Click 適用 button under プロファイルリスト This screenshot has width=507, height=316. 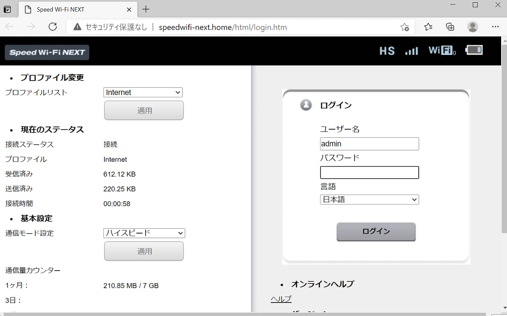144,110
